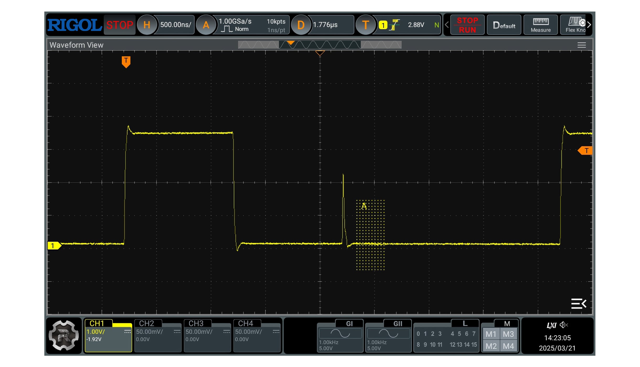
Task: Open the delay D settings icon
Action: point(301,25)
